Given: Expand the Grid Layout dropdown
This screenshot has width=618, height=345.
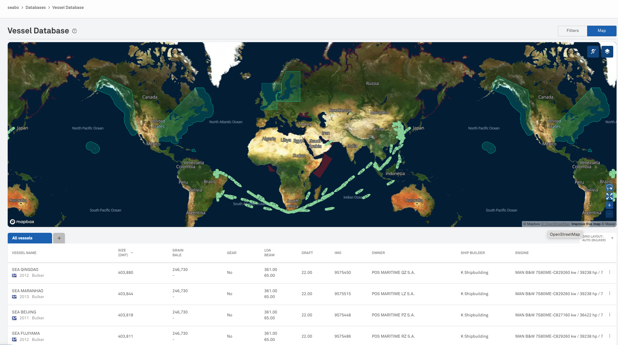Looking at the screenshot, I should point(612,238).
